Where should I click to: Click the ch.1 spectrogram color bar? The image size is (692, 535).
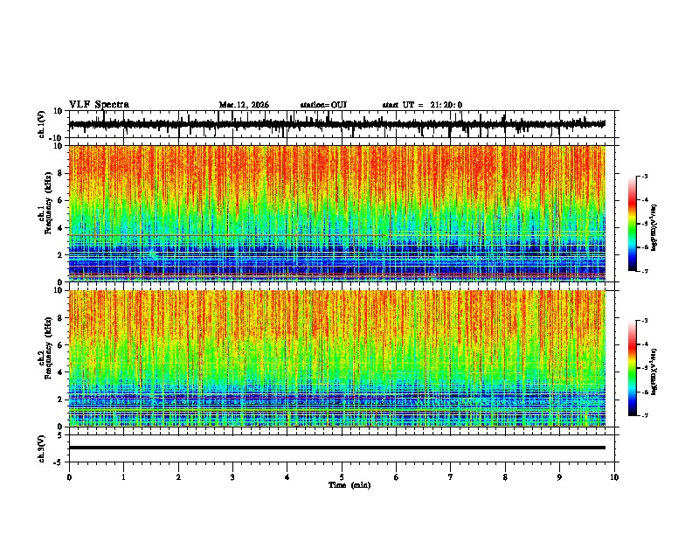632,224
